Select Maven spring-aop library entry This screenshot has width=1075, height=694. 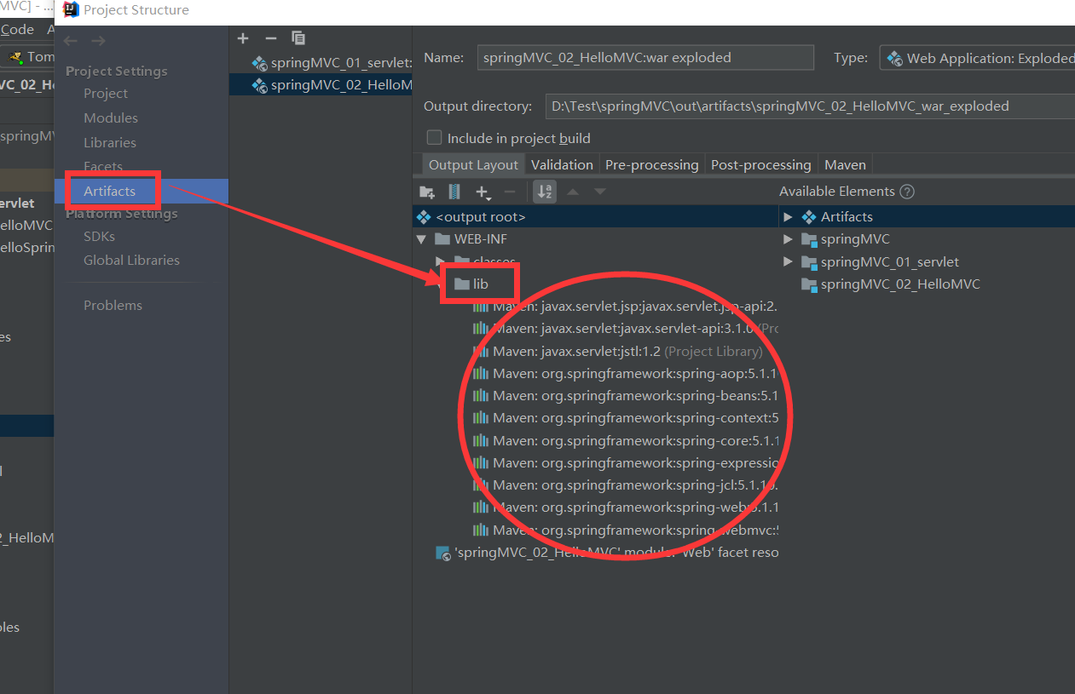(625, 373)
